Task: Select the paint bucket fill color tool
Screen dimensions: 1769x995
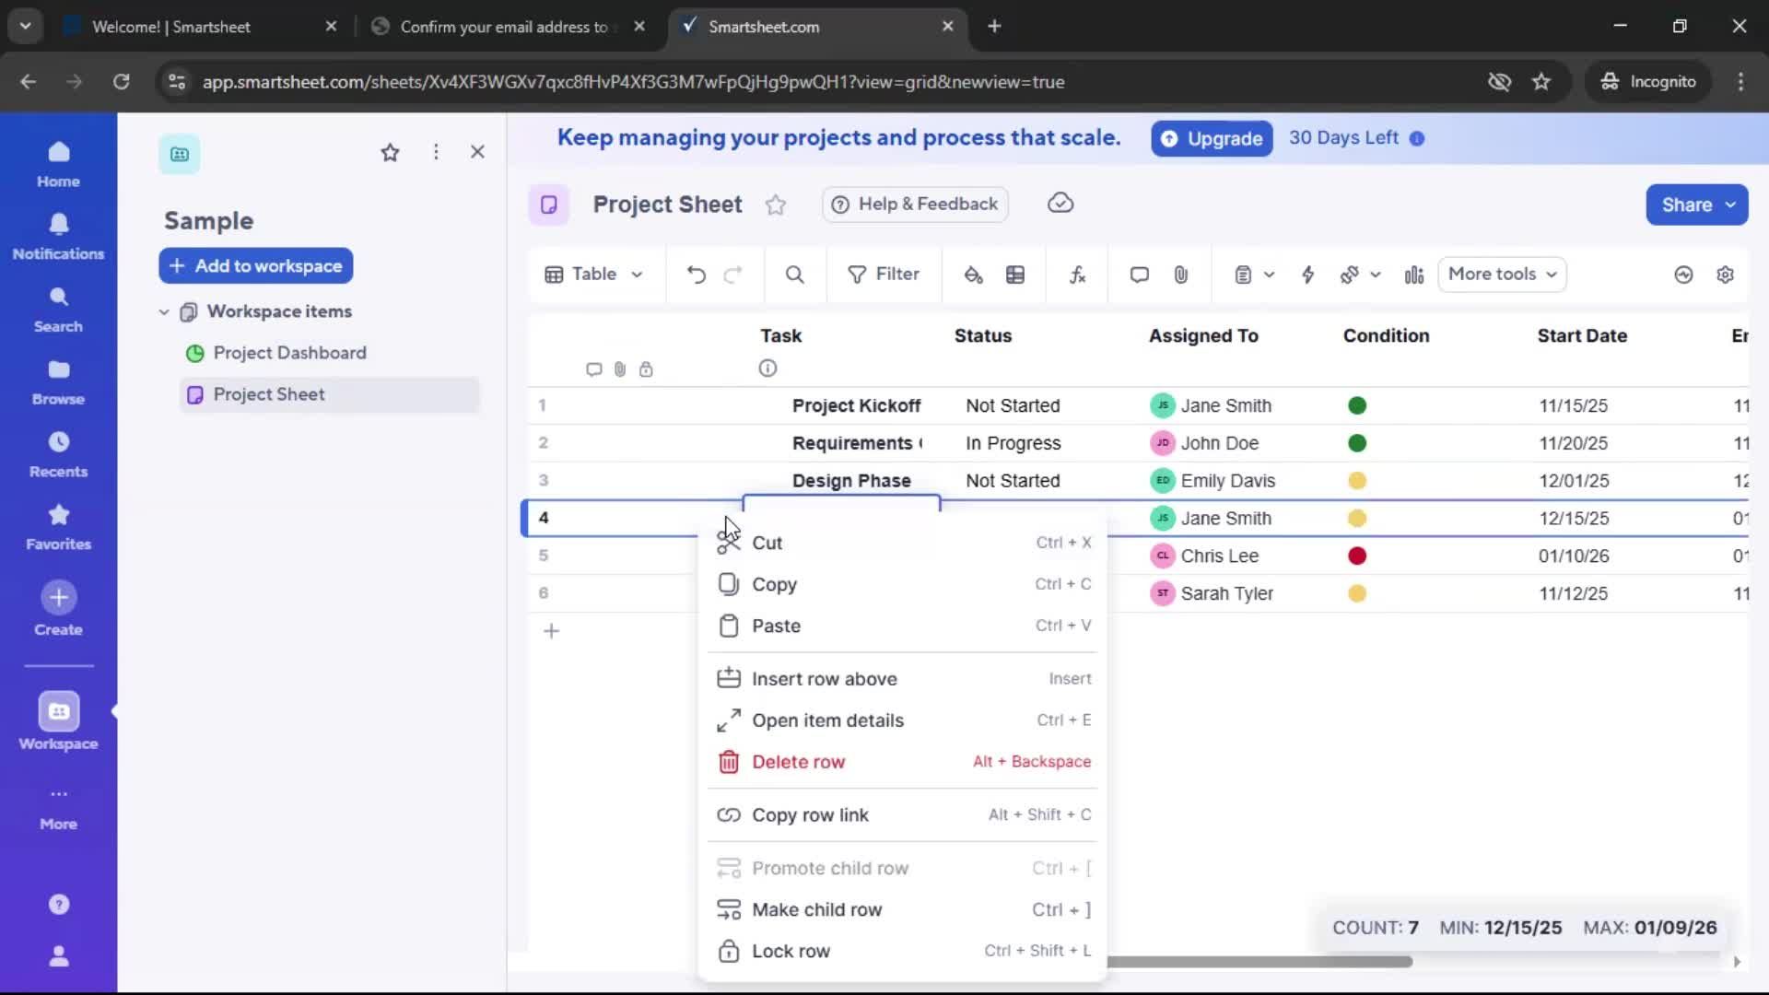Action: [974, 274]
